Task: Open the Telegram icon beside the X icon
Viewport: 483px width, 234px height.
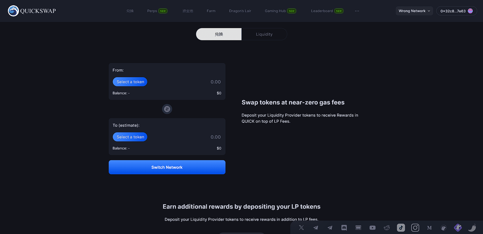Action: (x=316, y=228)
